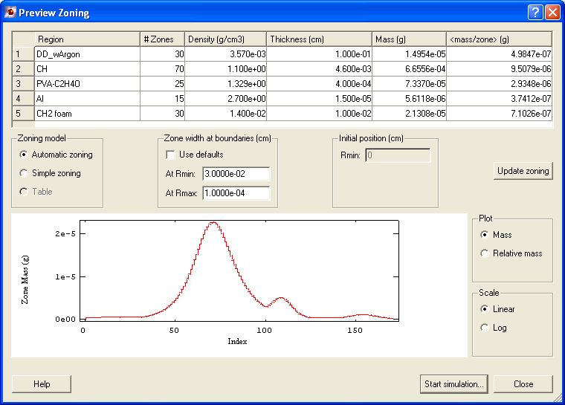Choose Relative mass plot option
The width and height of the screenshot is (565, 405).
pos(485,253)
